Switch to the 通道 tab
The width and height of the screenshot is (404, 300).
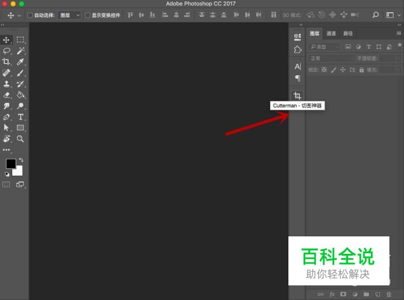(331, 34)
